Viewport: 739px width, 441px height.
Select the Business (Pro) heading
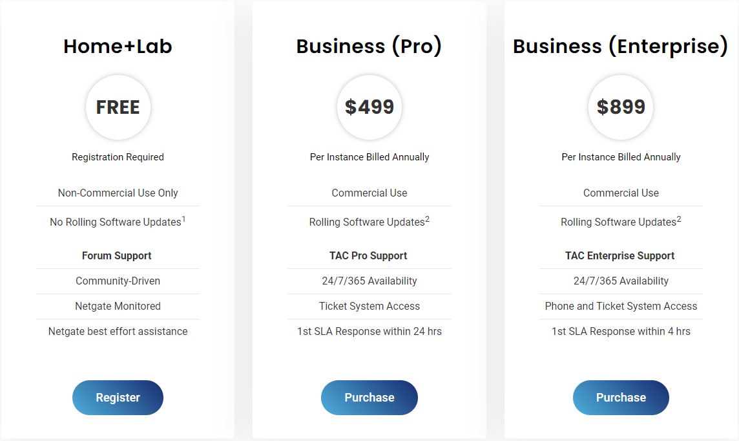pyautogui.click(x=369, y=47)
